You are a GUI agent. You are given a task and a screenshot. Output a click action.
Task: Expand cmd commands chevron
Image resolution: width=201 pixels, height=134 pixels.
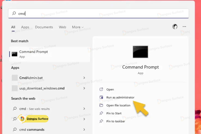click(84, 129)
